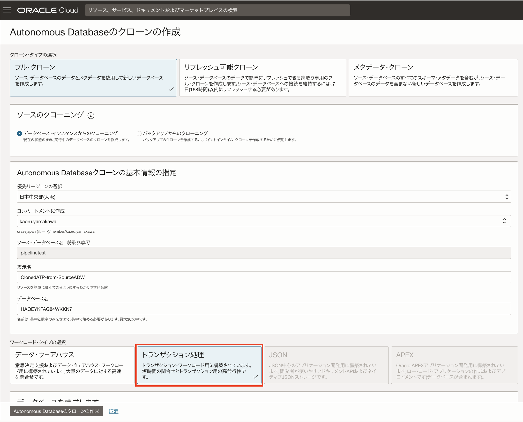Click the region dropdown arrows icon
Viewport: 523px width, 422px height.
[507, 197]
